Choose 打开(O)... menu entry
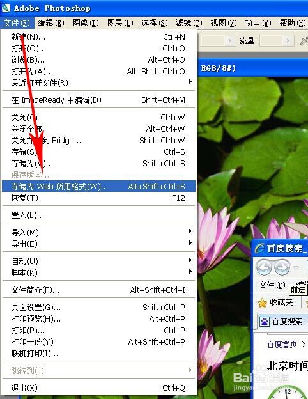308x399 pixels. click(98, 49)
